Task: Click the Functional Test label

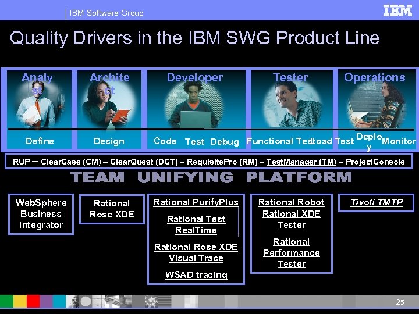Action: (279, 141)
